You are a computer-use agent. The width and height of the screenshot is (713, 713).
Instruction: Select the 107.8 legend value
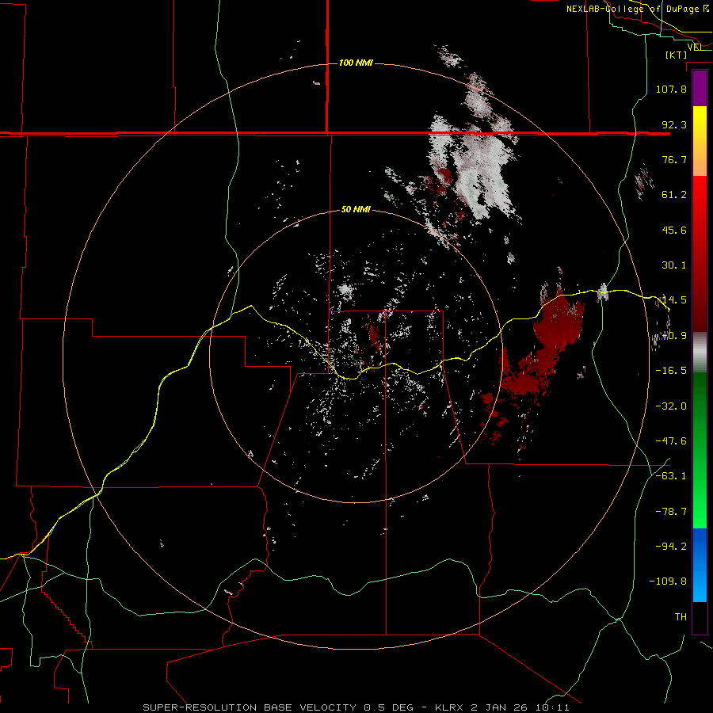pyautogui.click(x=671, y=89)
